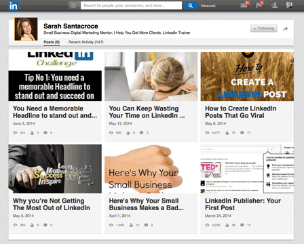The height and width of the screenshot is (244, 304).
Task: Click comments bubble icon on May 13 post
Action: [142, 133]
